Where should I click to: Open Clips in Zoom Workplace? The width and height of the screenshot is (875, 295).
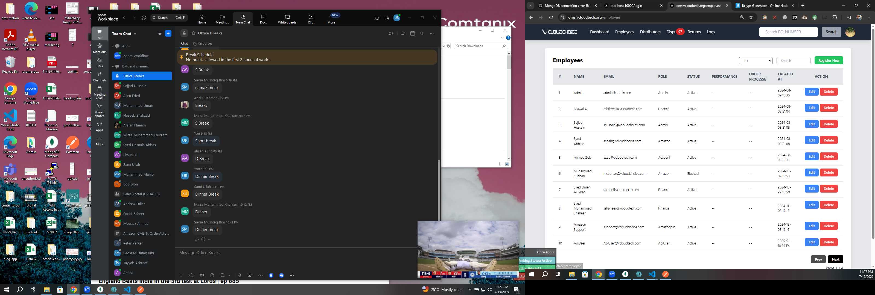pyautogui.click(x=311, y=19)
